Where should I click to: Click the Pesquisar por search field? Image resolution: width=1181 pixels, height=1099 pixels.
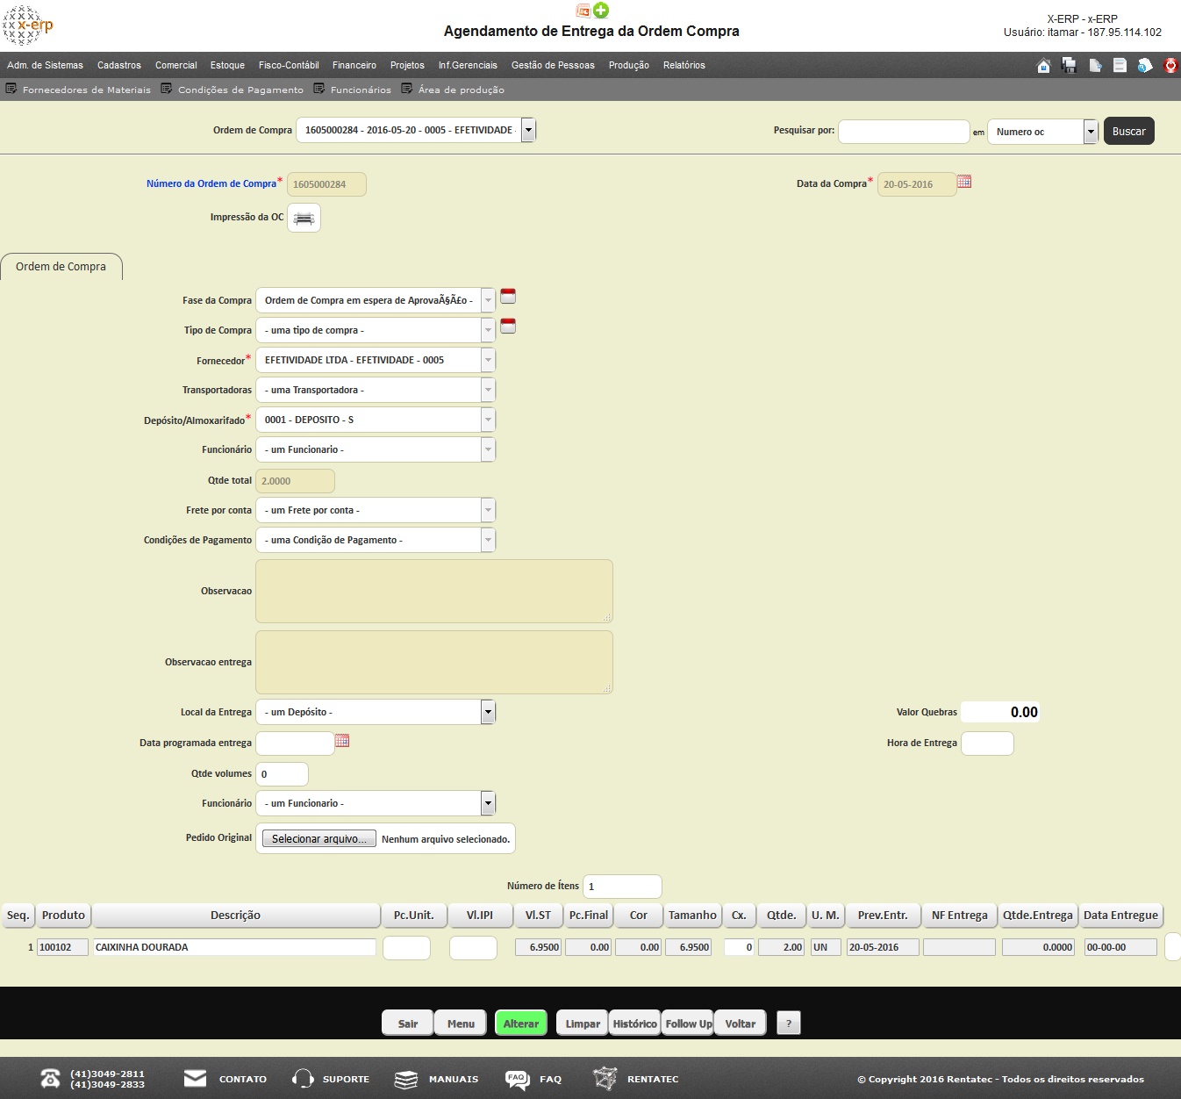pos(904,132)
